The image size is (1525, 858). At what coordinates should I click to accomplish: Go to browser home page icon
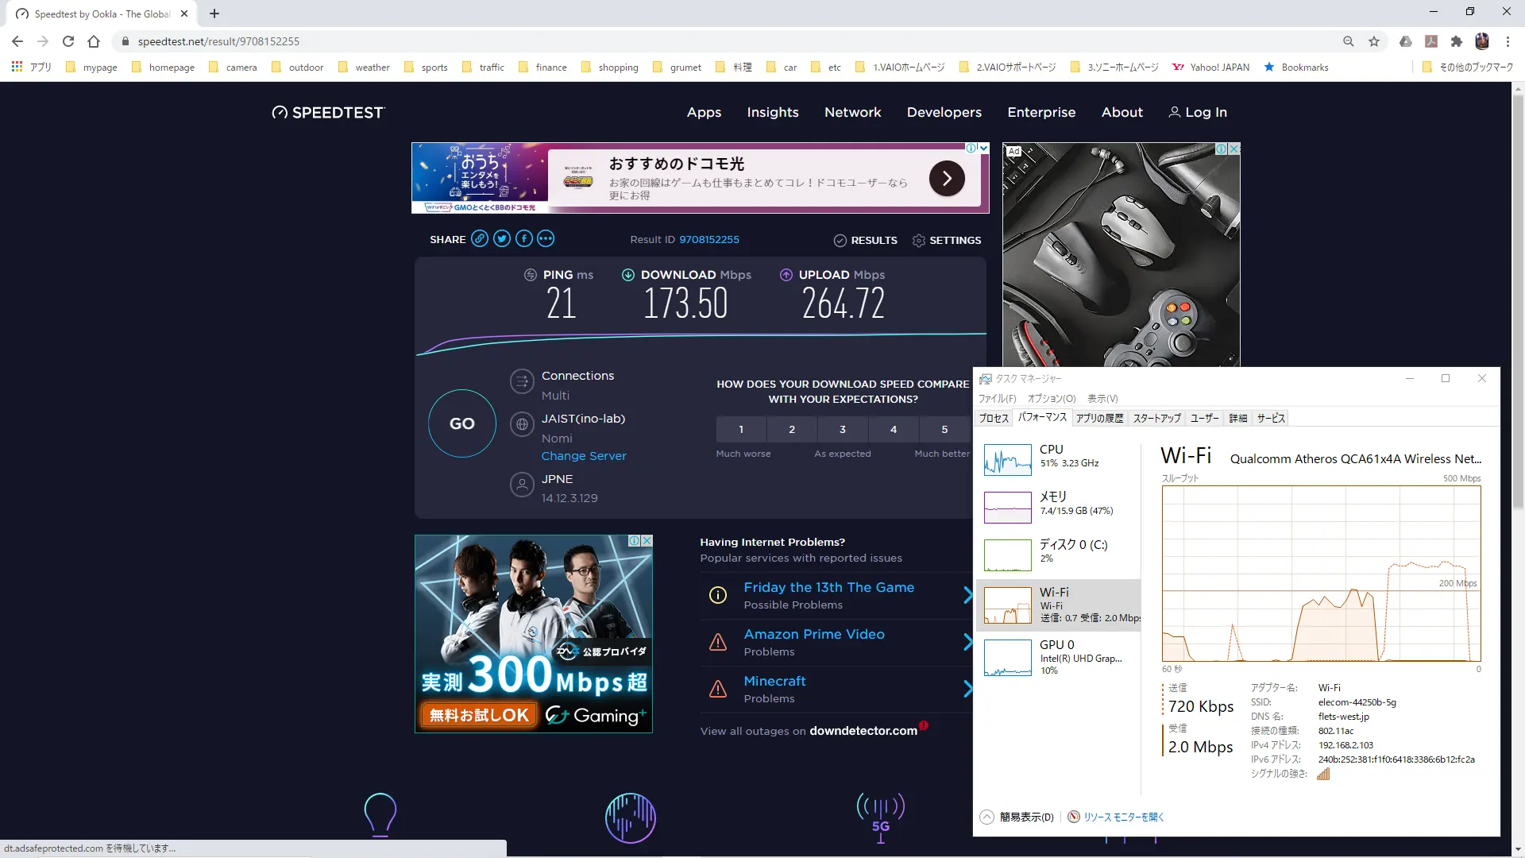click(94, 41)
